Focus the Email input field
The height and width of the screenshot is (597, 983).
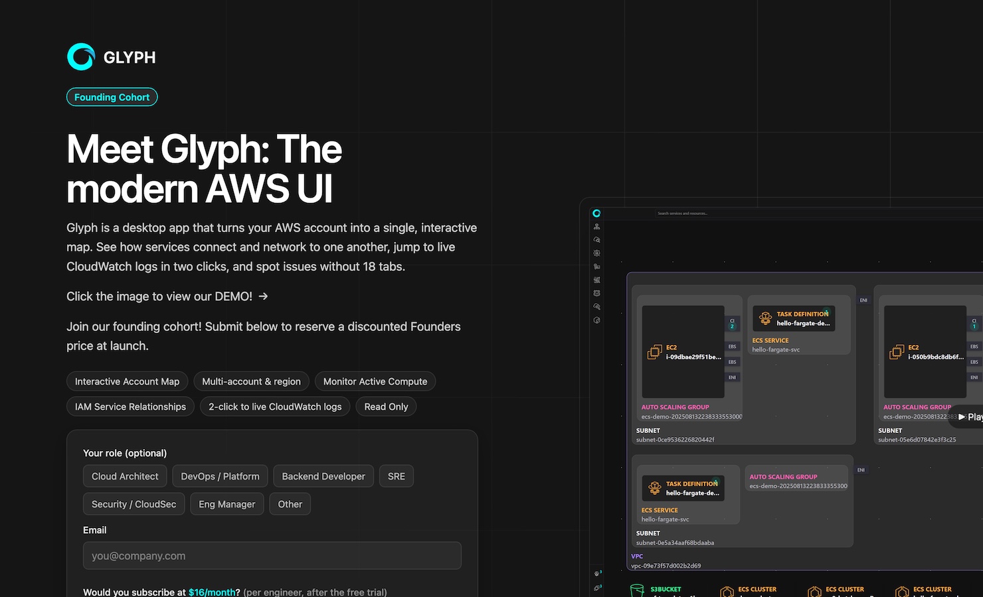tap(272, 556)
